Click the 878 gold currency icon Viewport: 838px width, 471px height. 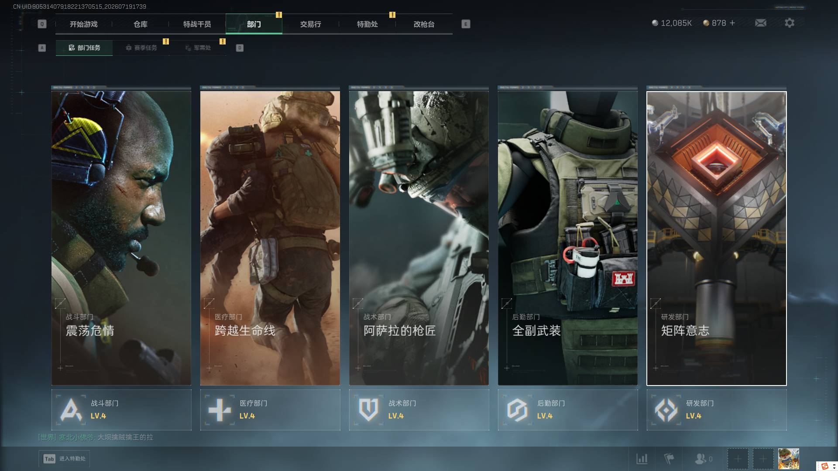706,23
